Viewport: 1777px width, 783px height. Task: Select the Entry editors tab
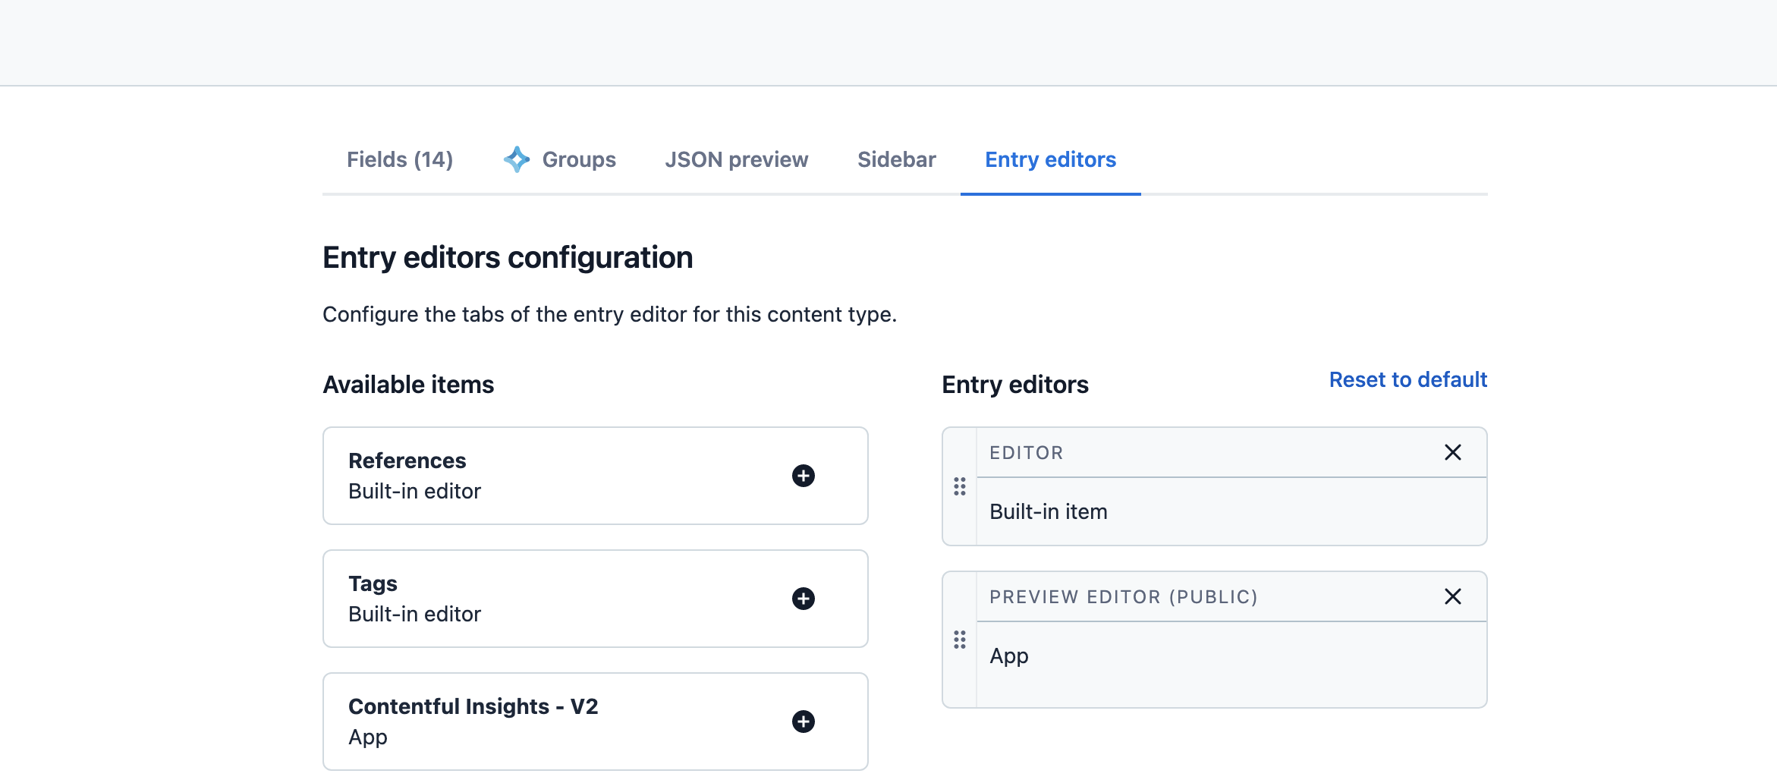[1050, 159]
